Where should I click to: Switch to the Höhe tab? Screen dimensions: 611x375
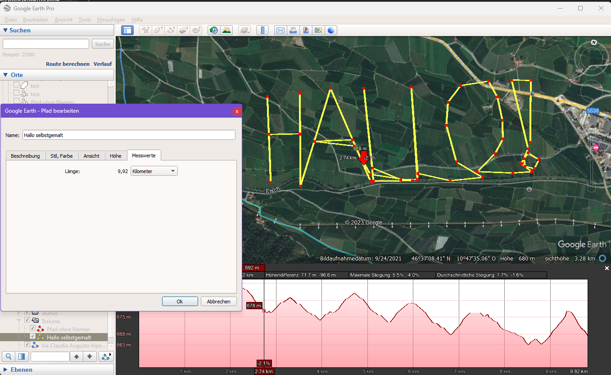(116, 155)
